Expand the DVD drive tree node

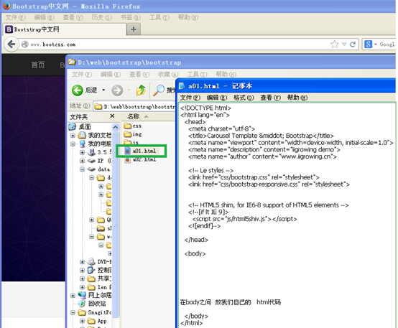[82, 261]
